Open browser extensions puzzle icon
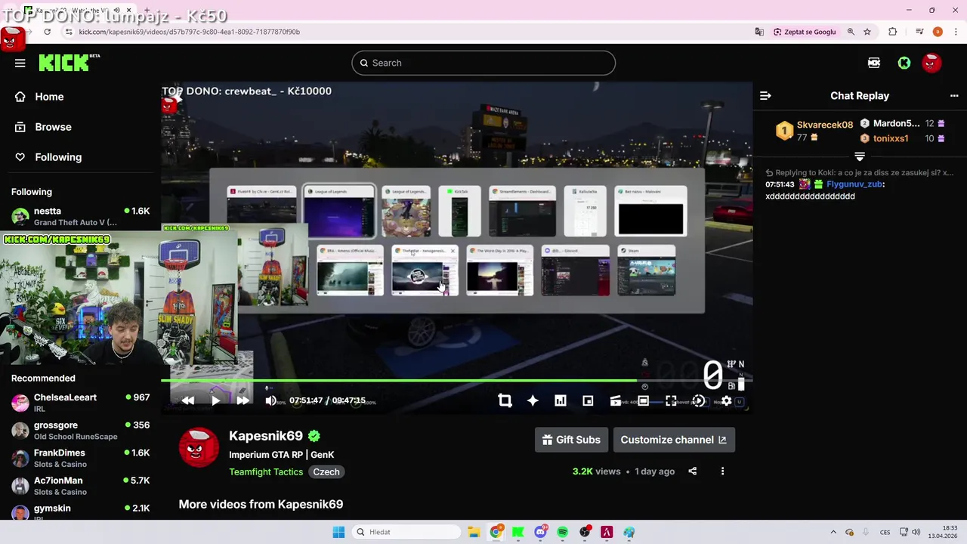Viewport: 967px width, 544px height. pyautogui.click(x=892, y=32)
